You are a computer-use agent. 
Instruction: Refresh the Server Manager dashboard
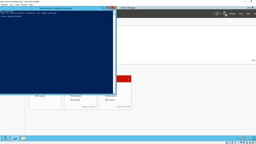point(217,14)
